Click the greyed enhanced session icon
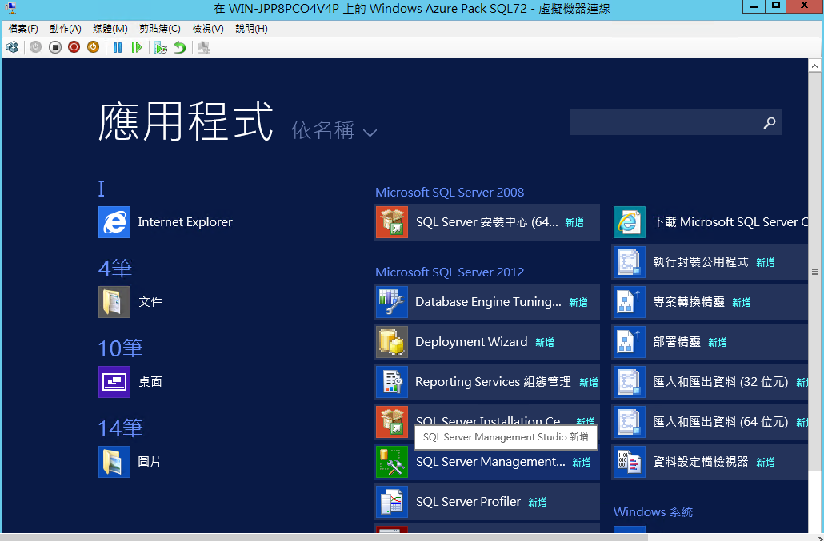The image size is (824, 541). (x=204, y=47)
